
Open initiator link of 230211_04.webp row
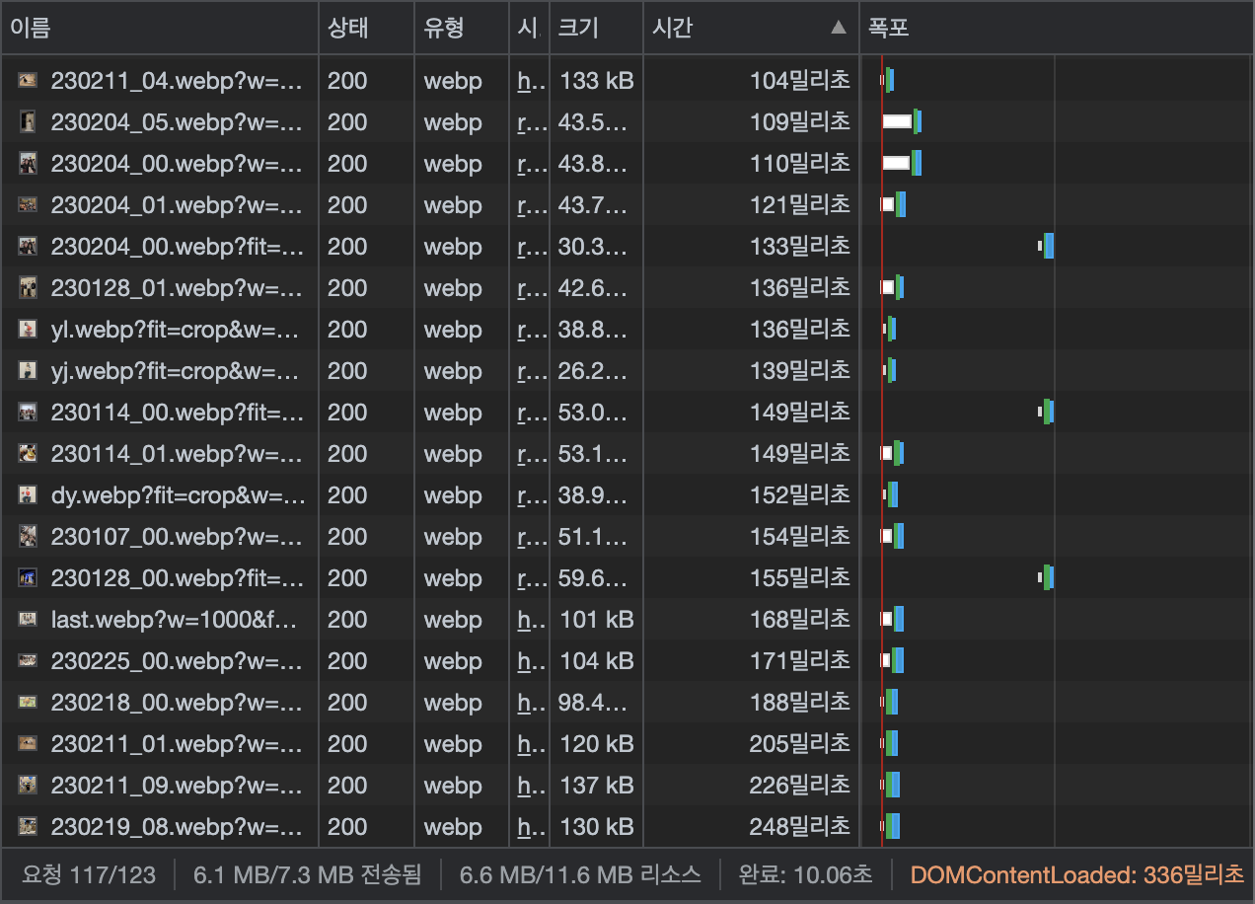(x=531, y=81)
